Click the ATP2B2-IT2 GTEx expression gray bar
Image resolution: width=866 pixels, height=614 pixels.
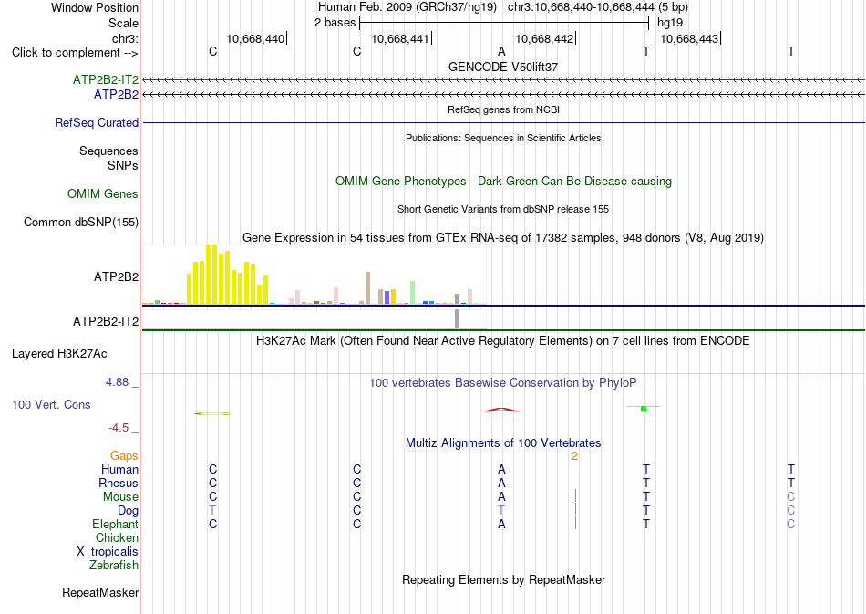point(457,319)
